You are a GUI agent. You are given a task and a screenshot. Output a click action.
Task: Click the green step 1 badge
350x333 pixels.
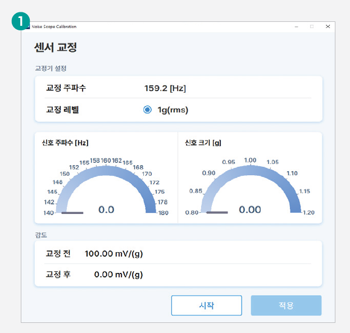click(20, 21)
